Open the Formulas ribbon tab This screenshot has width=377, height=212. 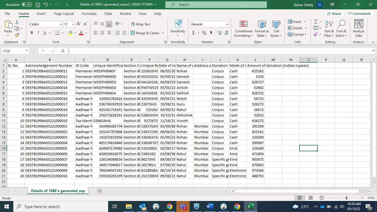pyautogui.click(x=89, y=14)
